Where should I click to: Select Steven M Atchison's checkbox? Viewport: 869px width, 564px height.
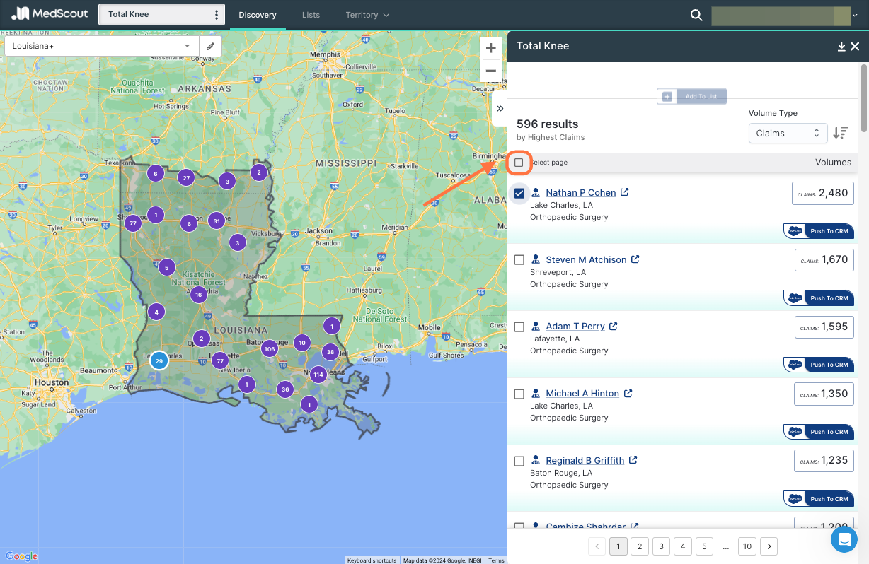point(519,260)
